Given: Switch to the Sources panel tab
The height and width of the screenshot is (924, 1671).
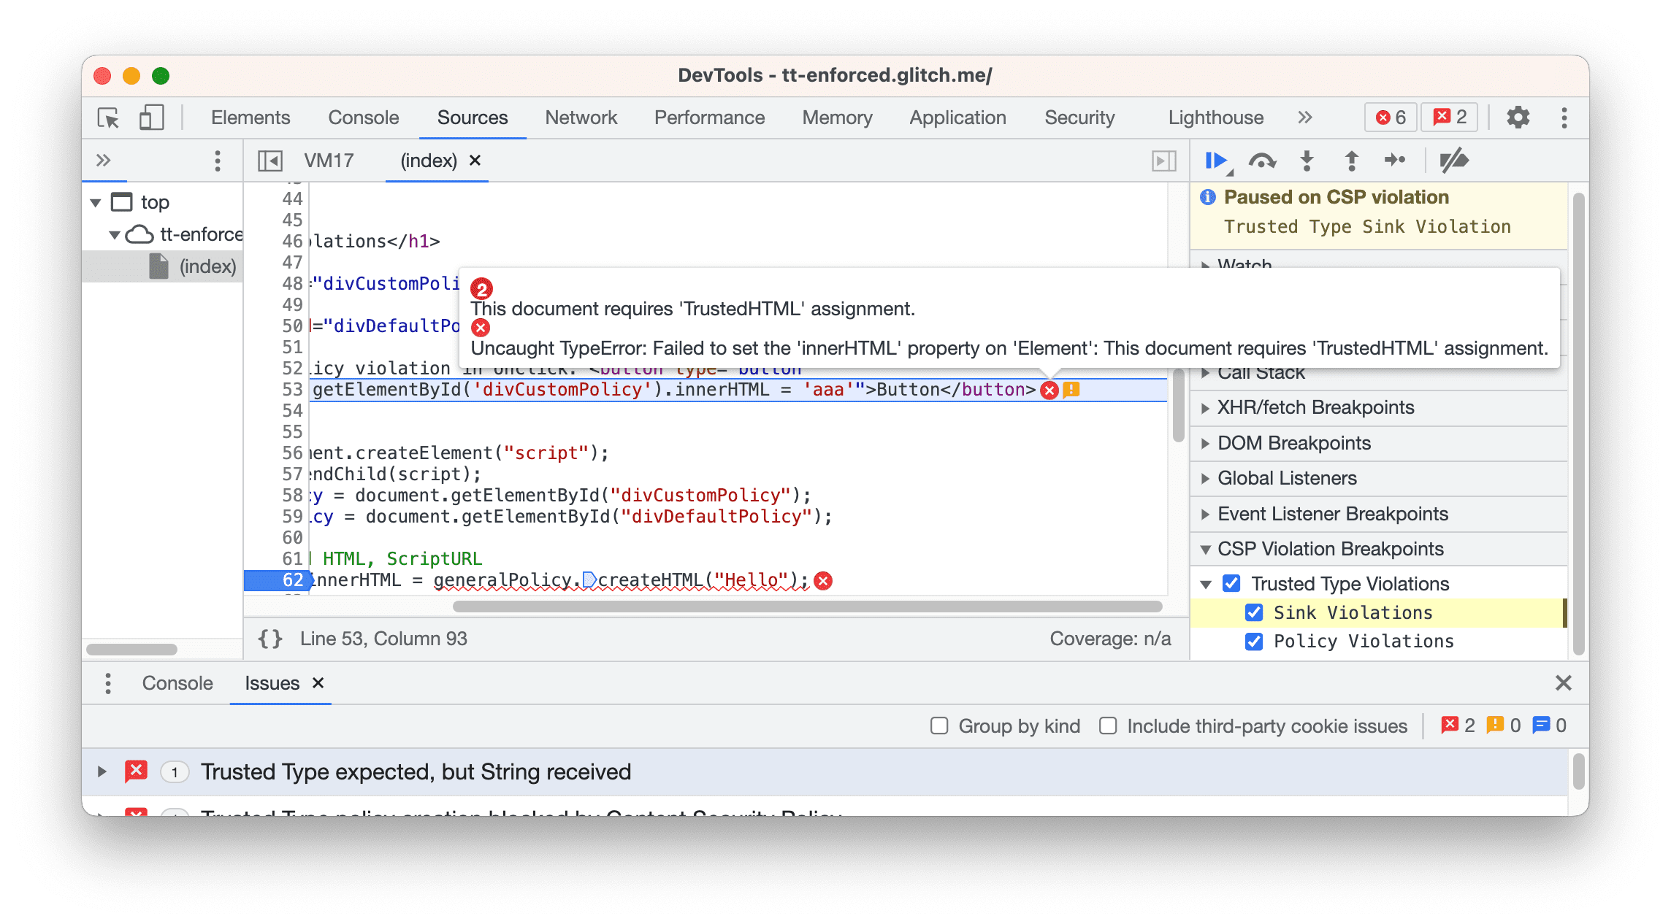Looking at the screenshot, I should 471,116.
